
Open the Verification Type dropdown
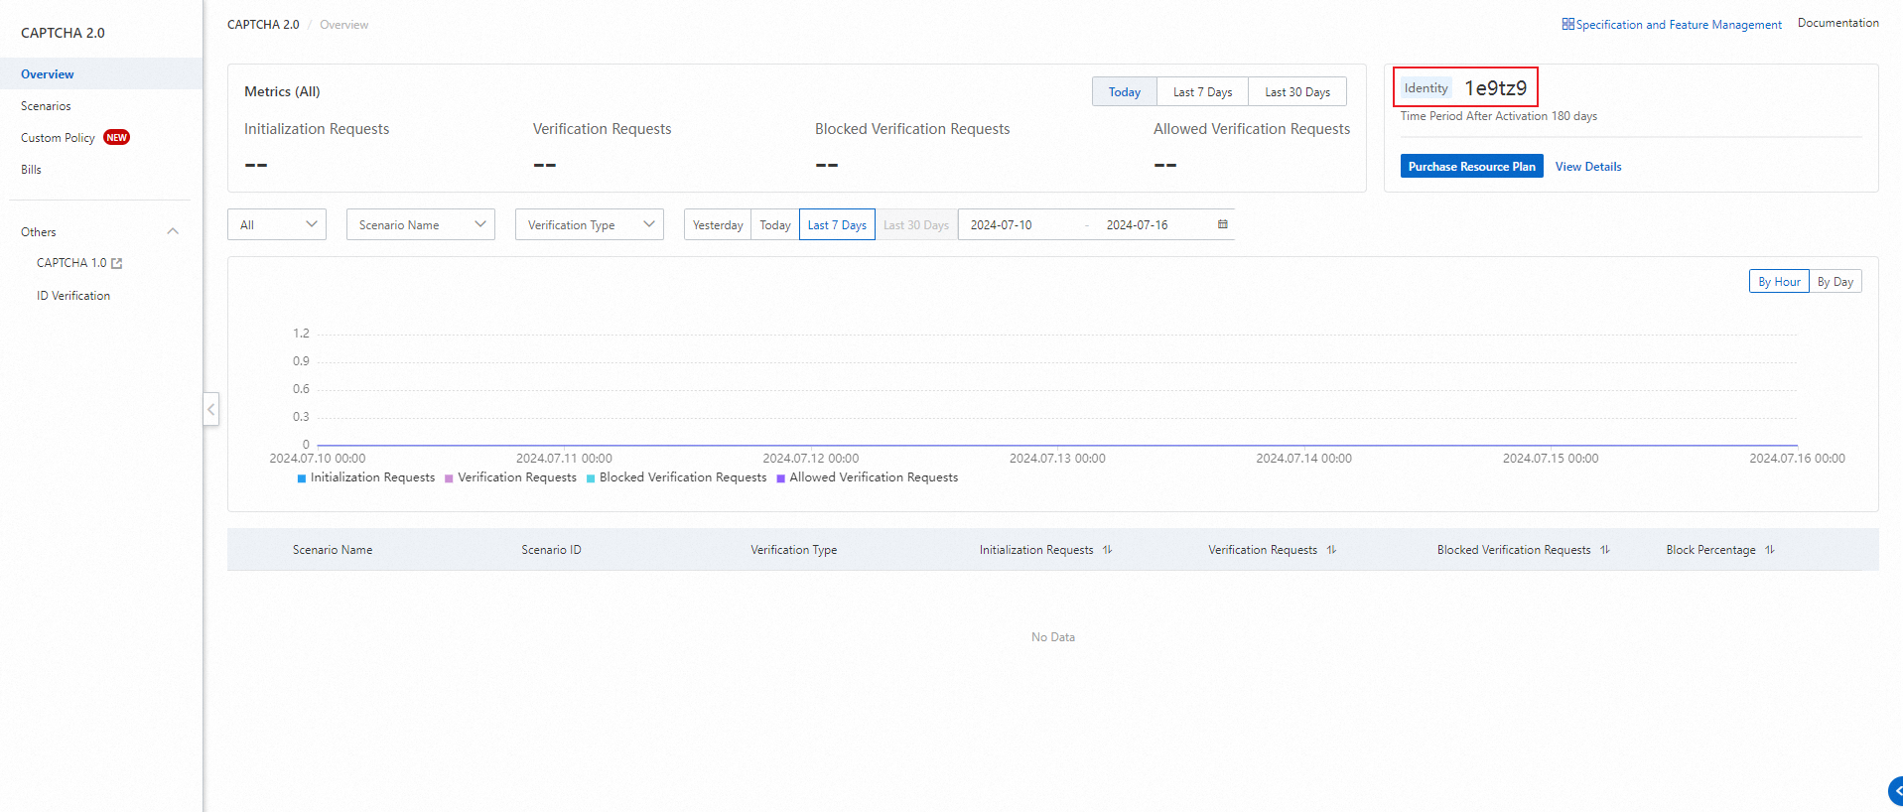pos(590,225)
